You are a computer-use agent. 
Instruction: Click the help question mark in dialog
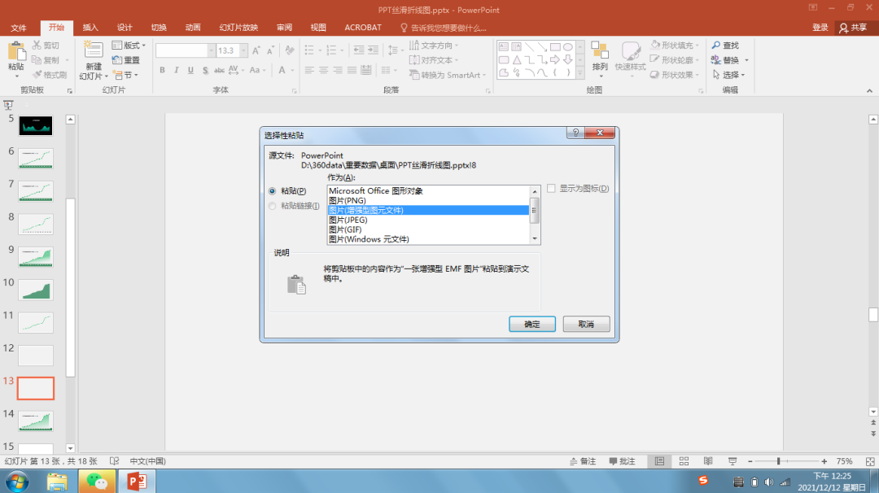click(x=575, y=133)
